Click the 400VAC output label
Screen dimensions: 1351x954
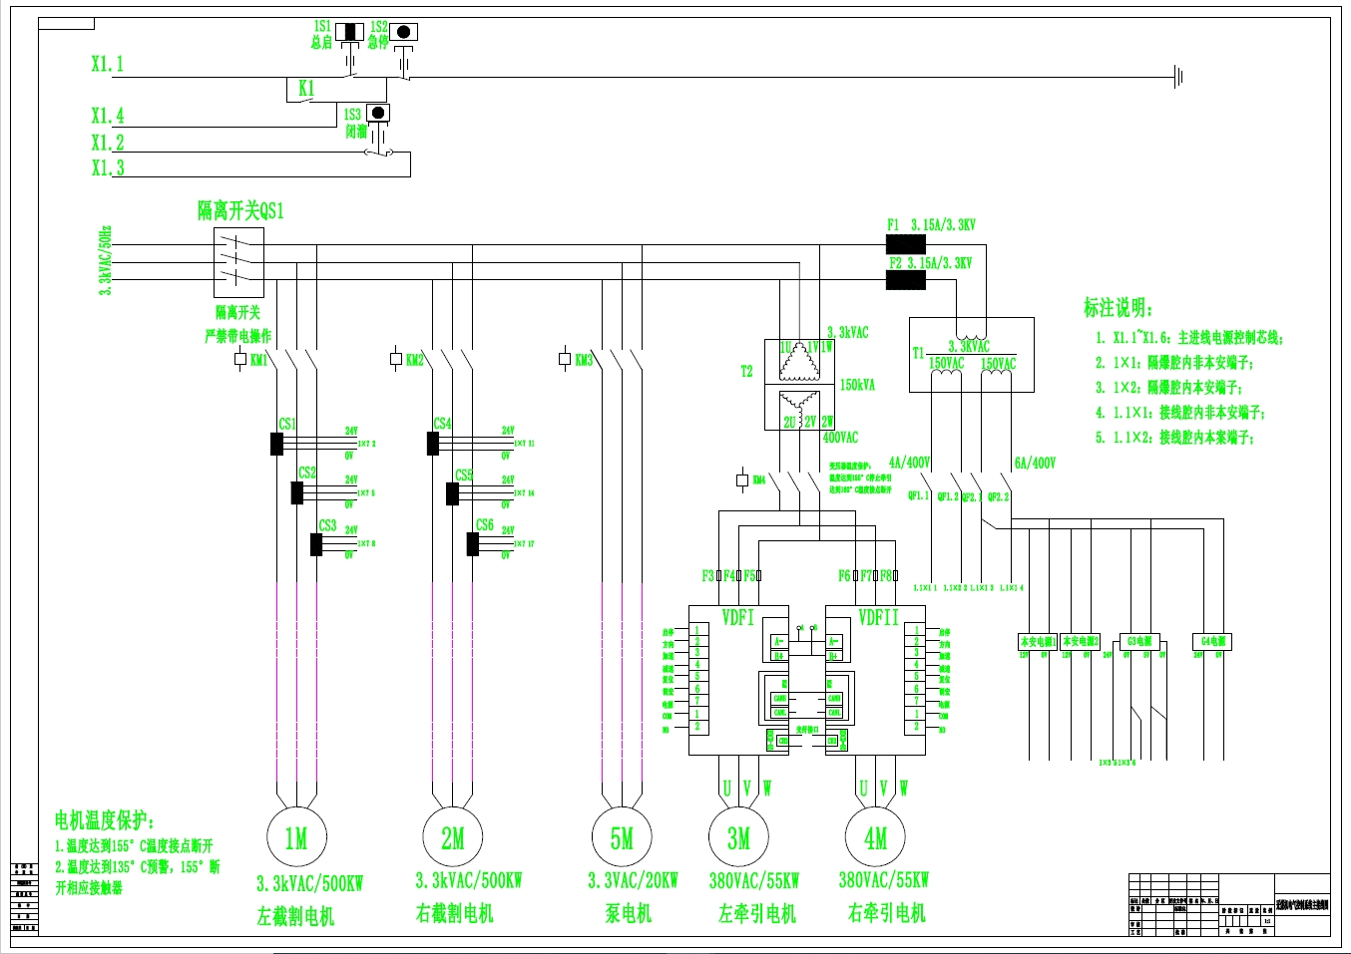coord(840,438)
